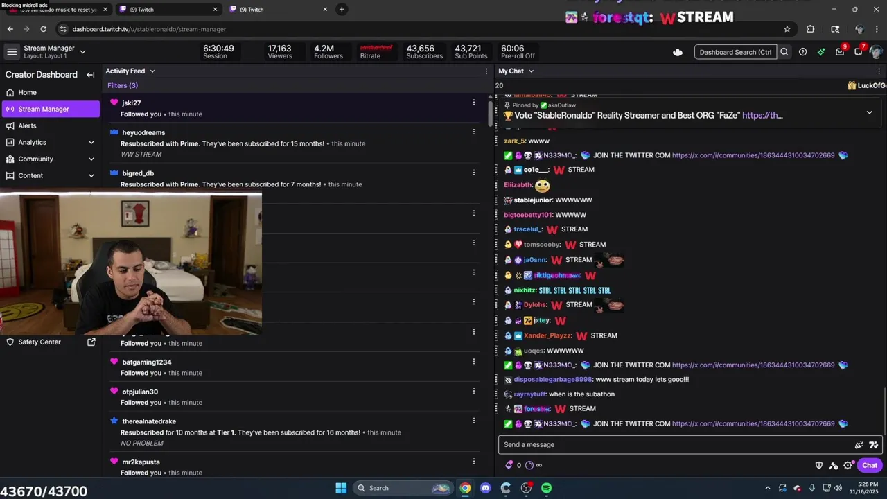Open chat moderator tools sword icon
The height and width of the screenshot is (499, 887).
(x=834, y=466)
